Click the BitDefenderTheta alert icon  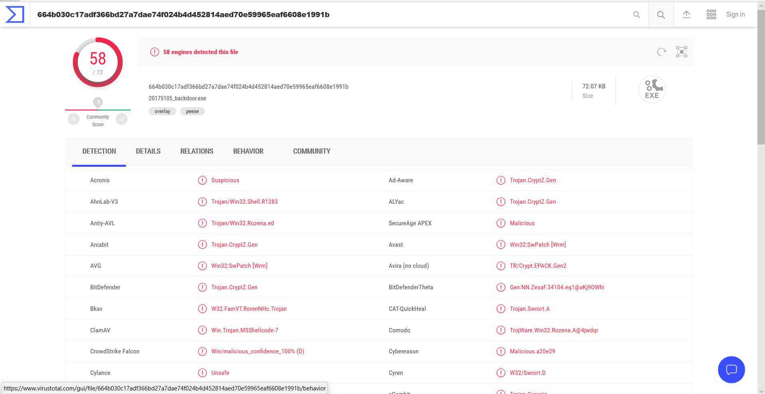[501, 287]
